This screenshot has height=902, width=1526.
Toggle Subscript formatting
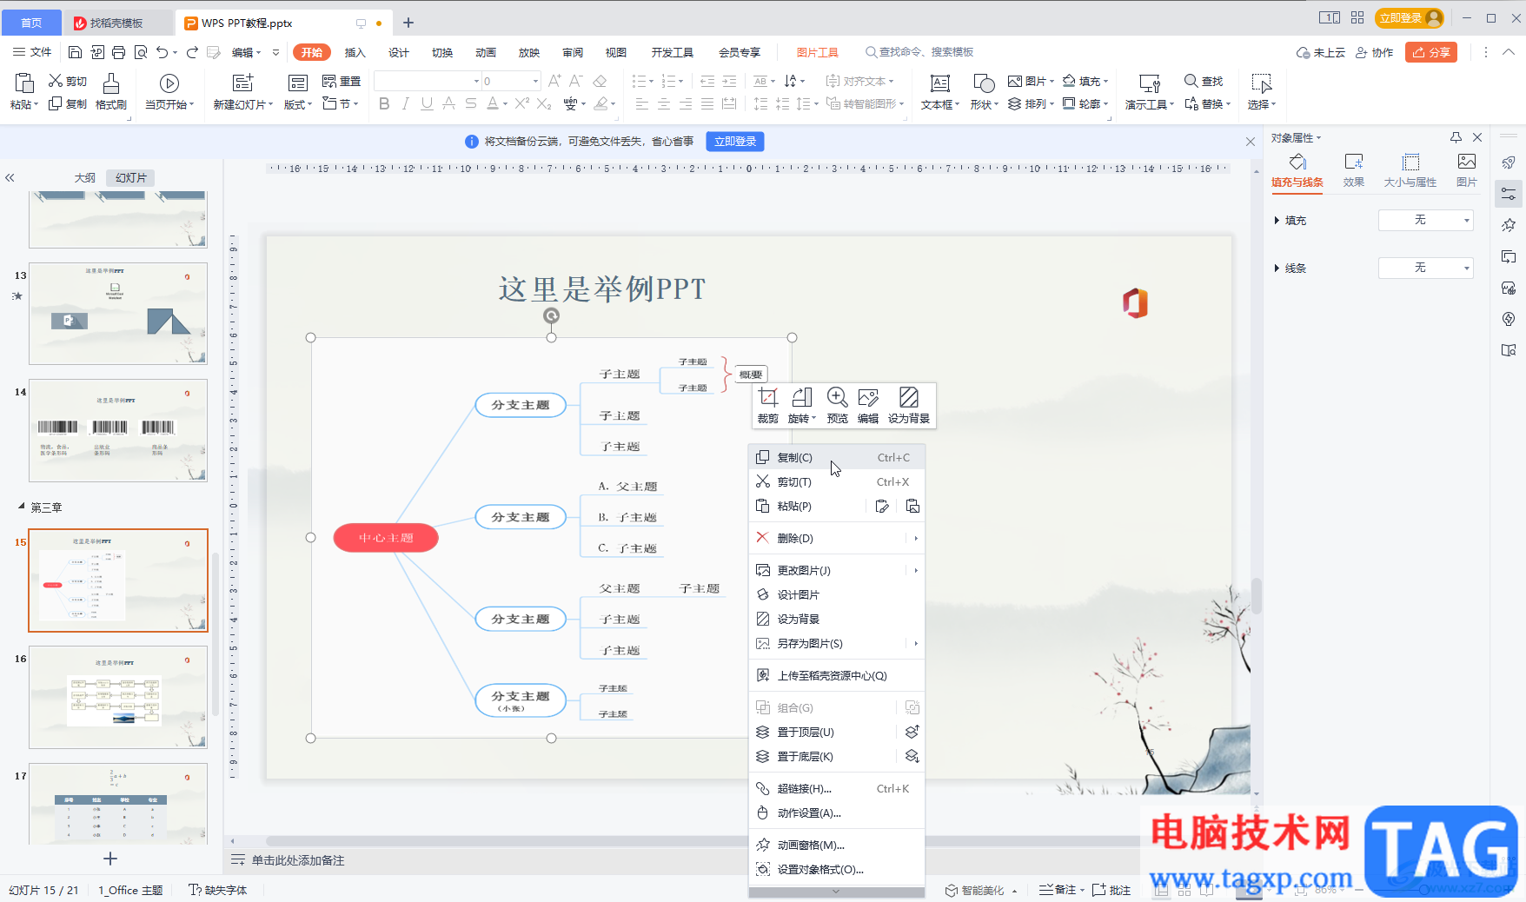click(x=544, y=104)
